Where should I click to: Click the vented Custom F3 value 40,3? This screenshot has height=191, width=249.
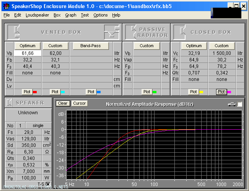55,66
